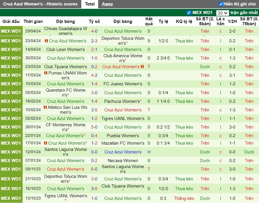Click the Thời gian column header

tap(33, 21)
